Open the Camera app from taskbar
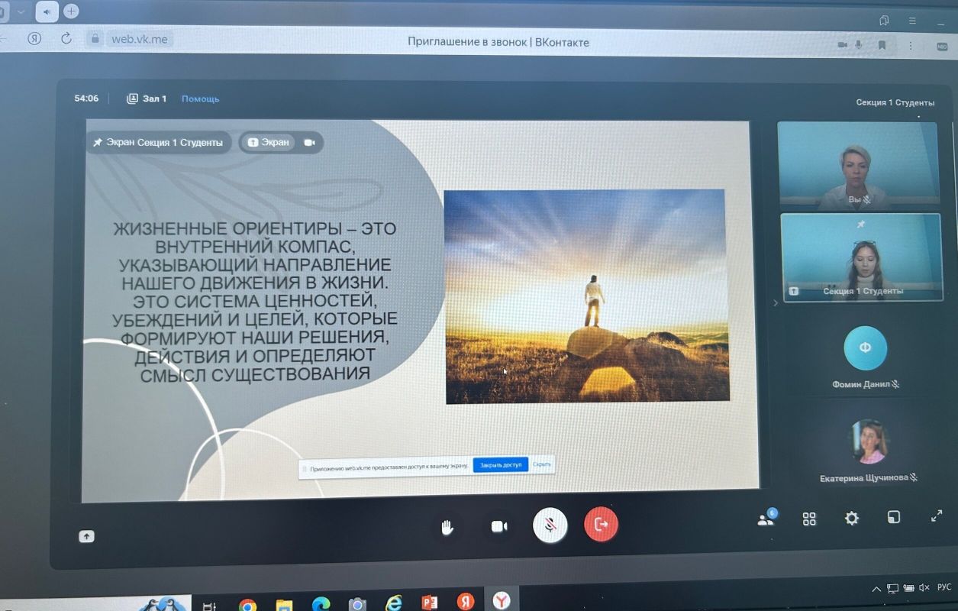This screenshot has height=611, width=958. click(x=357, y=604)
